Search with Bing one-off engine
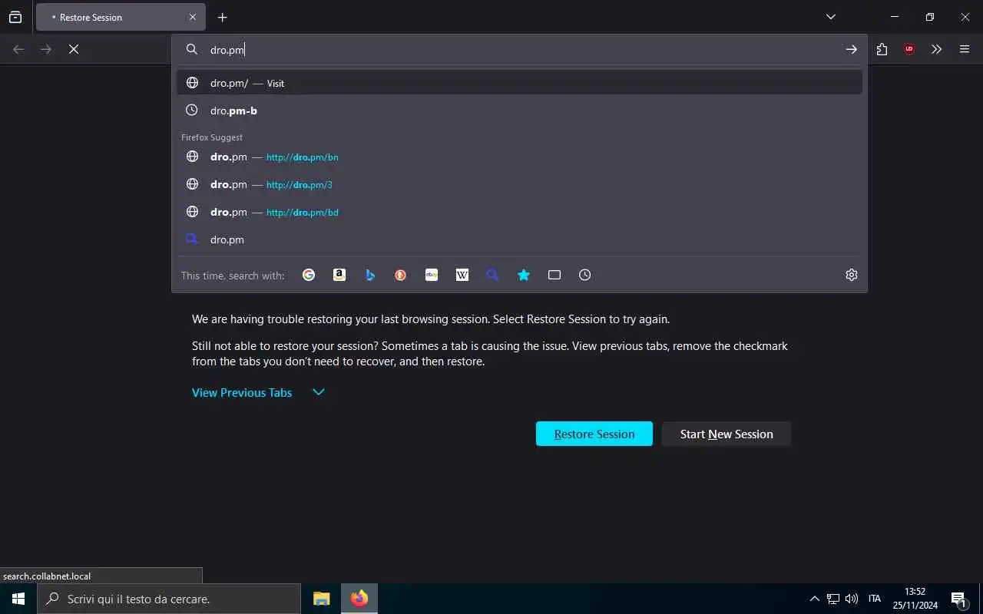 point(370,275)
